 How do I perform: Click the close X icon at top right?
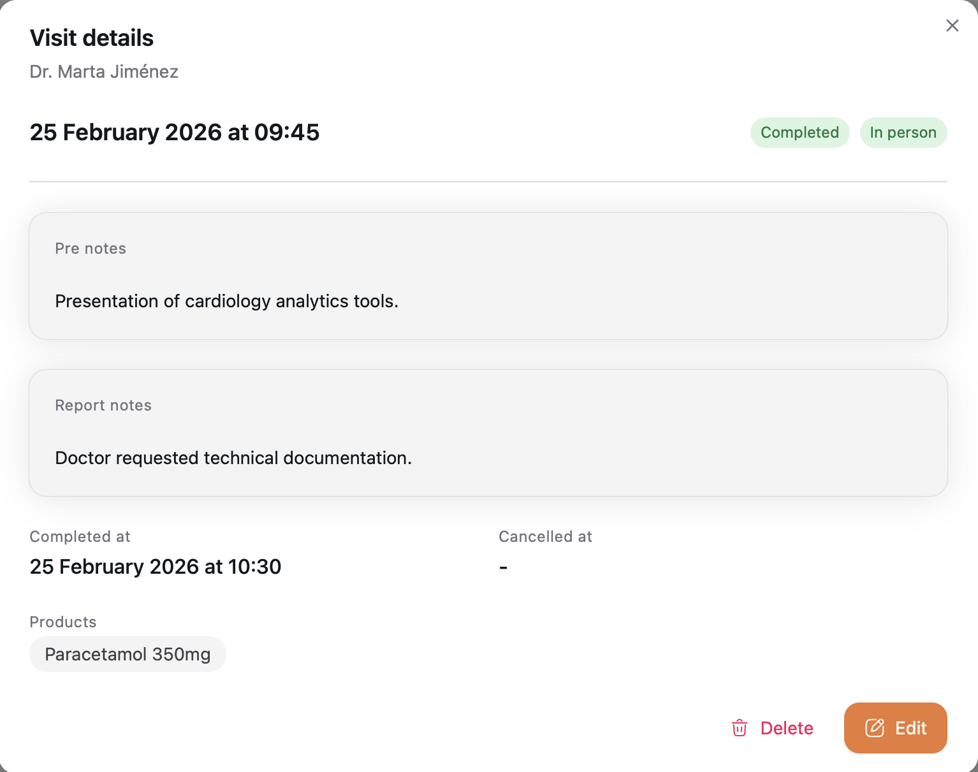point(952,25)
